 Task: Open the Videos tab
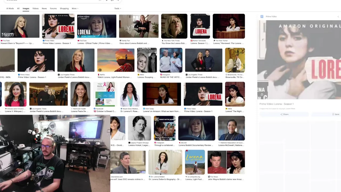pyautogui.click(x=35, y=9)
